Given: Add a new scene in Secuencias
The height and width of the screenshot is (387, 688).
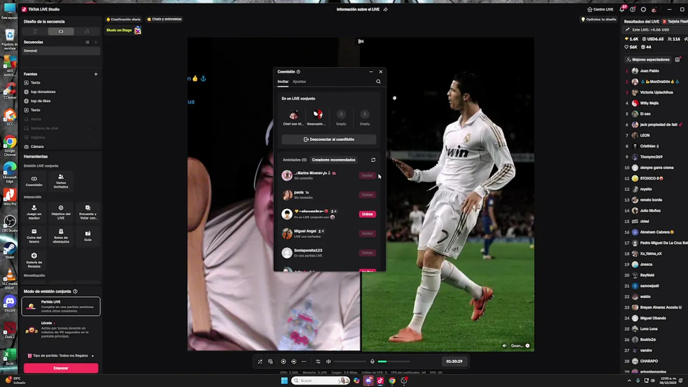Looking at the screenshot, I should point(96,42).
